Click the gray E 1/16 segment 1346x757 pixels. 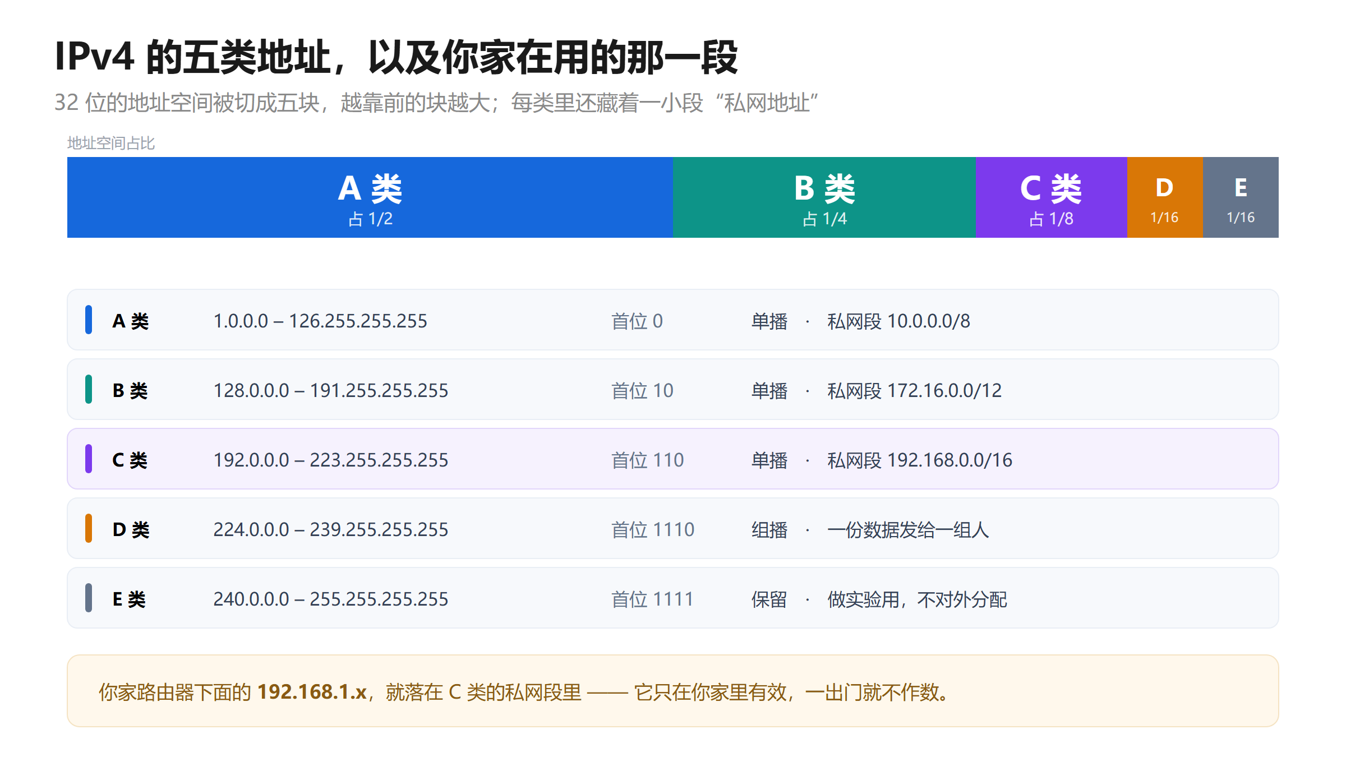(1241, 197)
